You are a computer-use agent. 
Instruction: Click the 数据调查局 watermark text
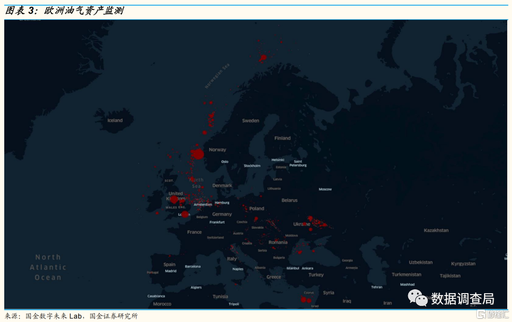[x=462, y=299]
